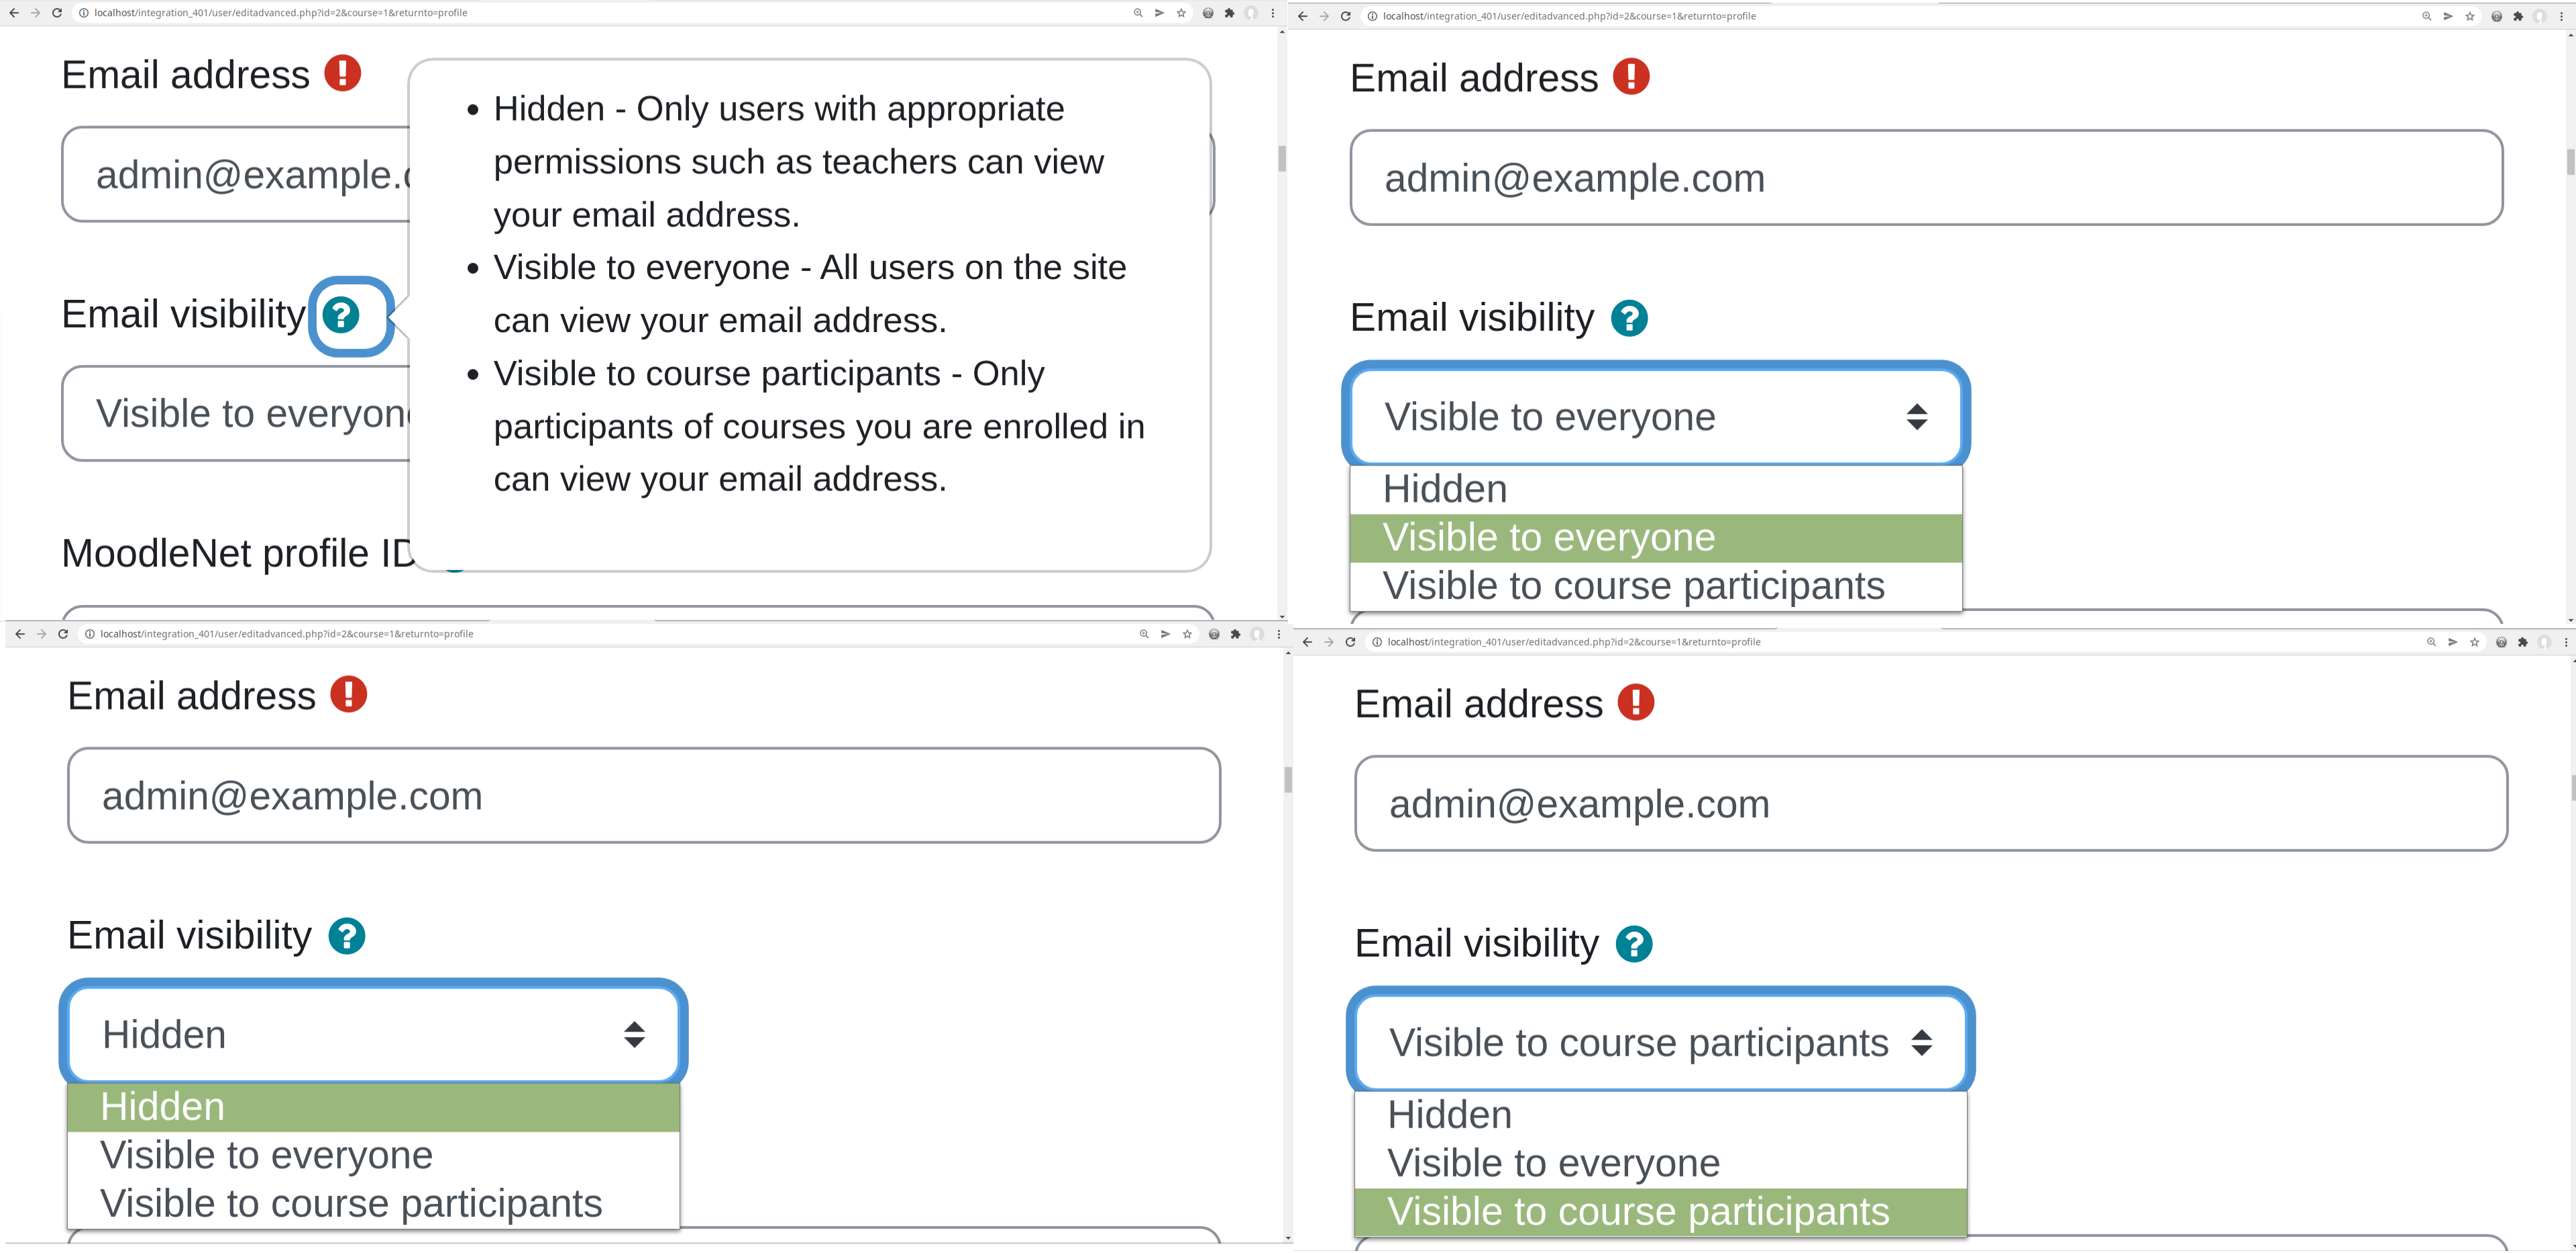Bookmark the page in the window with 'Hidden' selected
2576x1253 pixels.
(1187, 634)
